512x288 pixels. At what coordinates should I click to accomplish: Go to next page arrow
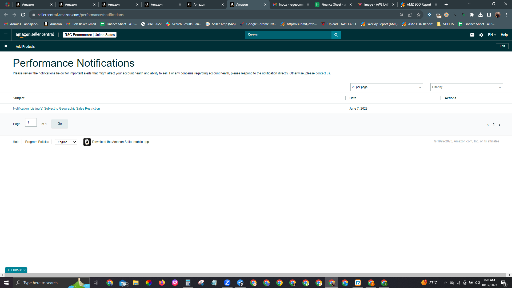point(499,125)
